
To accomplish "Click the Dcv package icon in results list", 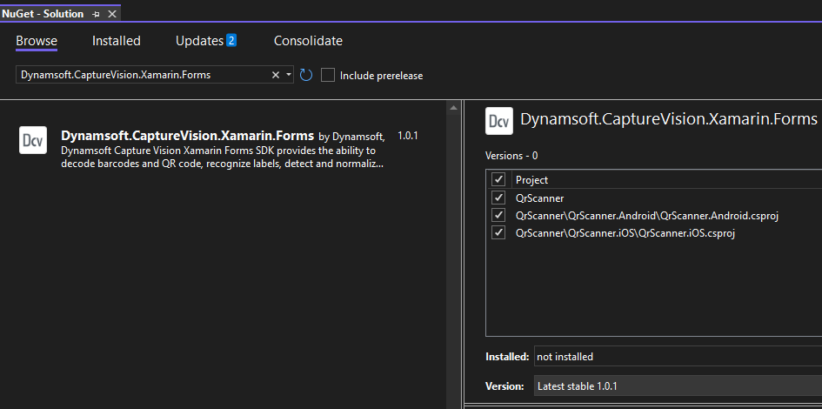I will click(33, 140).
